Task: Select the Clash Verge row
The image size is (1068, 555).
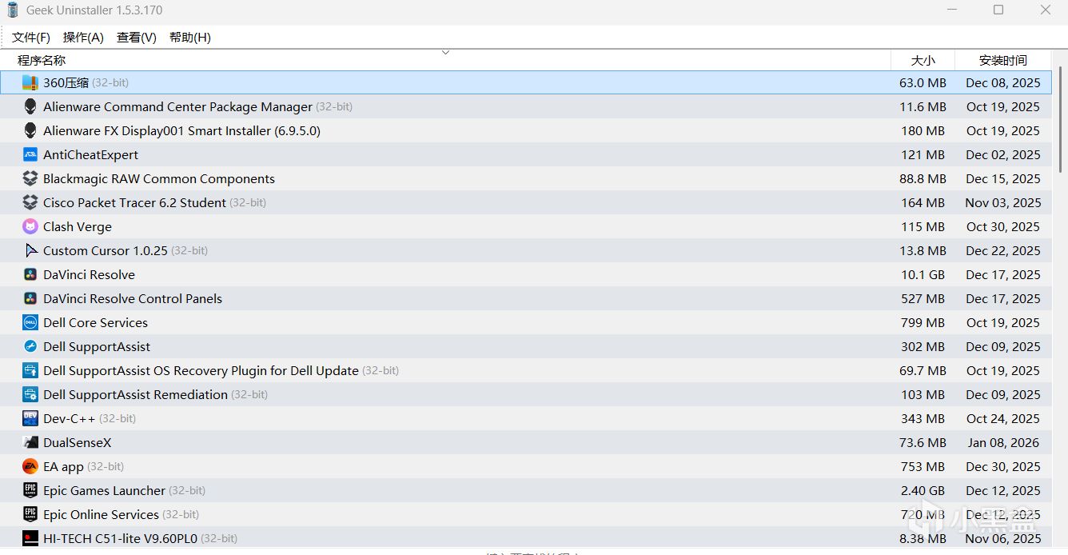Action: coord(526,226)
